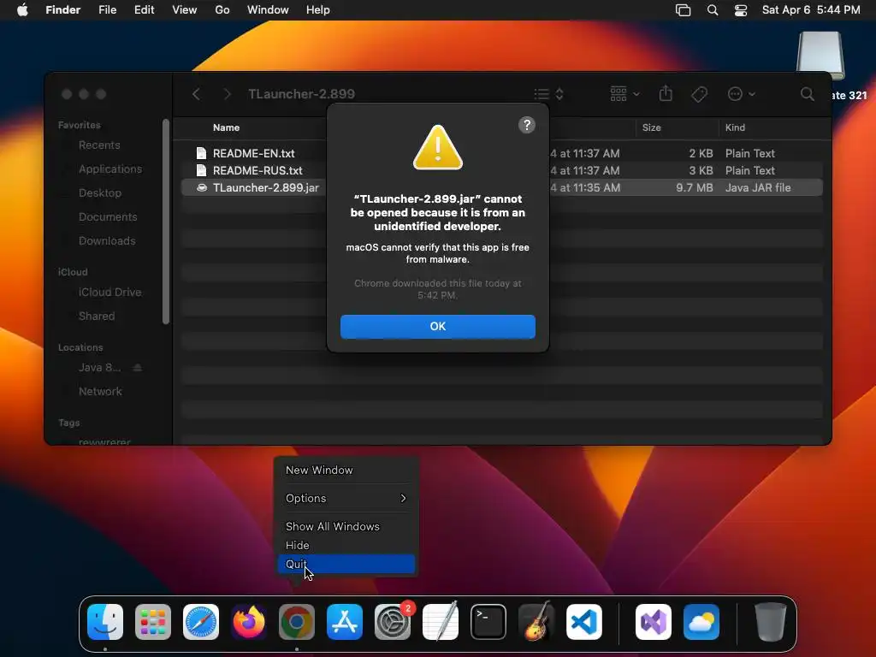Screen dimensions: 876x657
Task: Open Visual Studio from the Dock
Action: (x=654, y=622)
